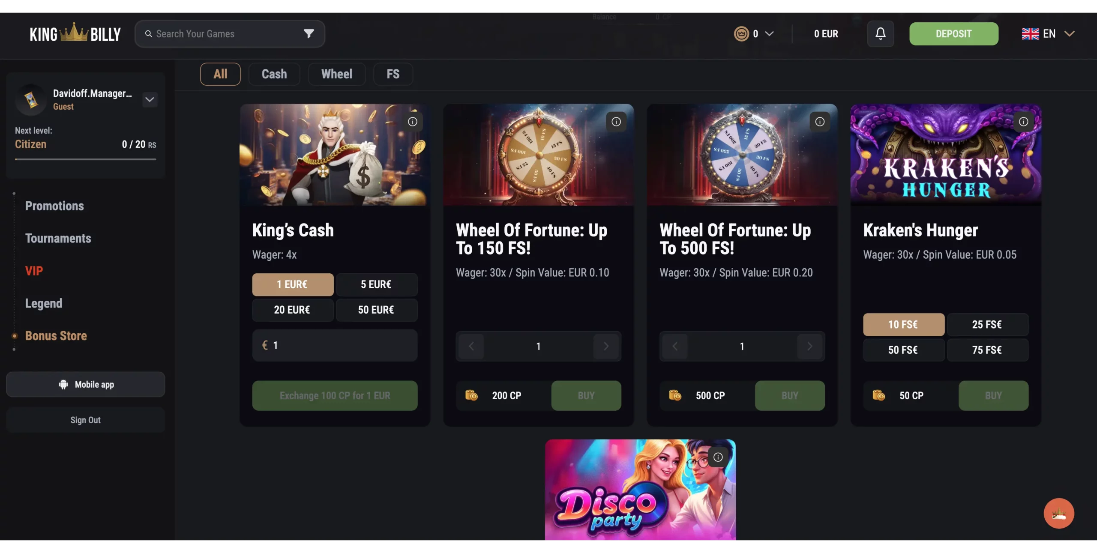Viewport: 1097px width, 553px height.
Task: Show info for Disco Party card
Action: click(x=718, y=457)
